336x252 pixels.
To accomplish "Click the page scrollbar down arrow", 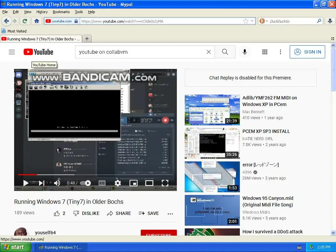I will 333,233.
